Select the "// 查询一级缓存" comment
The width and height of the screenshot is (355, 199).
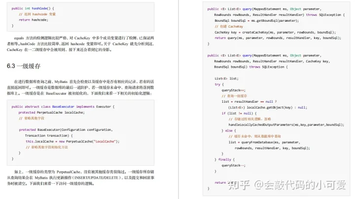[x=234, y=96]
